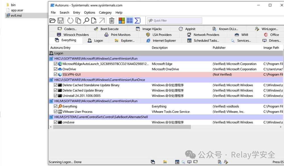Image resolution: width=284 pixels, height=166 pixels.
Task: Click the Microsoft Edge icon in AutoLaunch row
Action: (x=60, y=64)
